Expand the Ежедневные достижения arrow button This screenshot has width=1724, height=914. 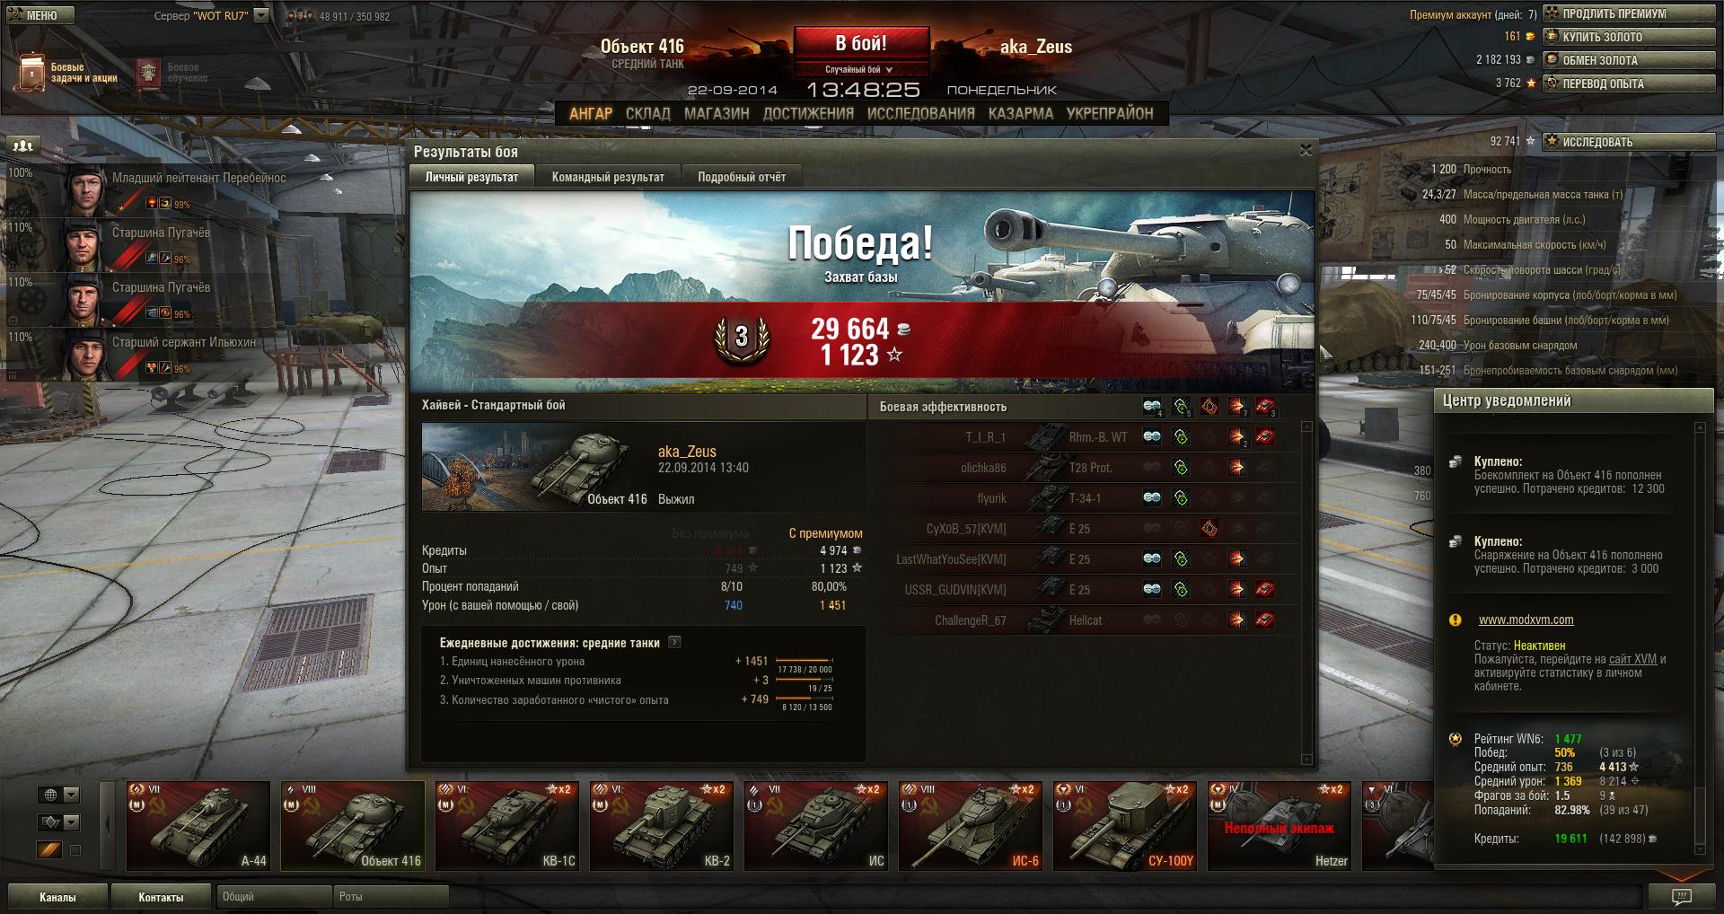(x=674, y=643)
